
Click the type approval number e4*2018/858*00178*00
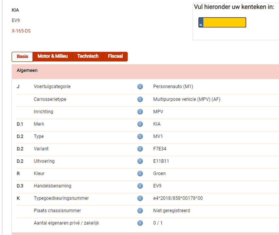click(178, 198)
